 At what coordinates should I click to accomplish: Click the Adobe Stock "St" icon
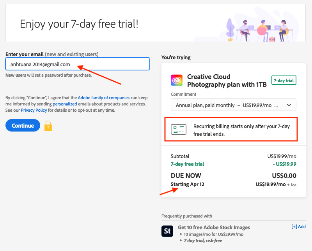[167, 231]
